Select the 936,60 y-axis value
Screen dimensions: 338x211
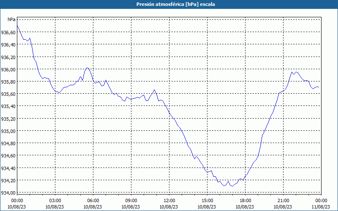[8, 32]
